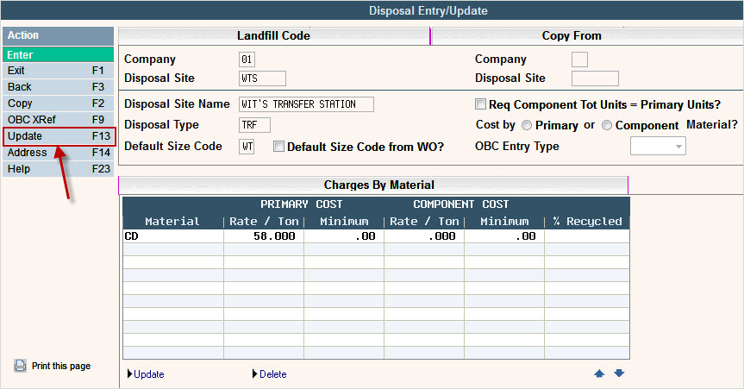Viewport: 744px width, 389px height.
Task: Select Exit F1 action
Action: (59, 71)
